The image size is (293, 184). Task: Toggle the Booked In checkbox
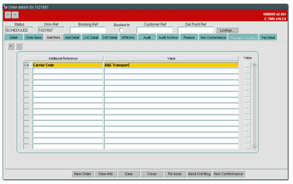(x=121, y=30)
